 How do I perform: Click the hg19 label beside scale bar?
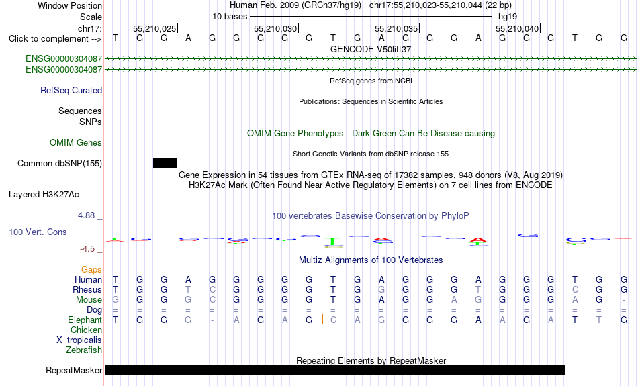508,17
